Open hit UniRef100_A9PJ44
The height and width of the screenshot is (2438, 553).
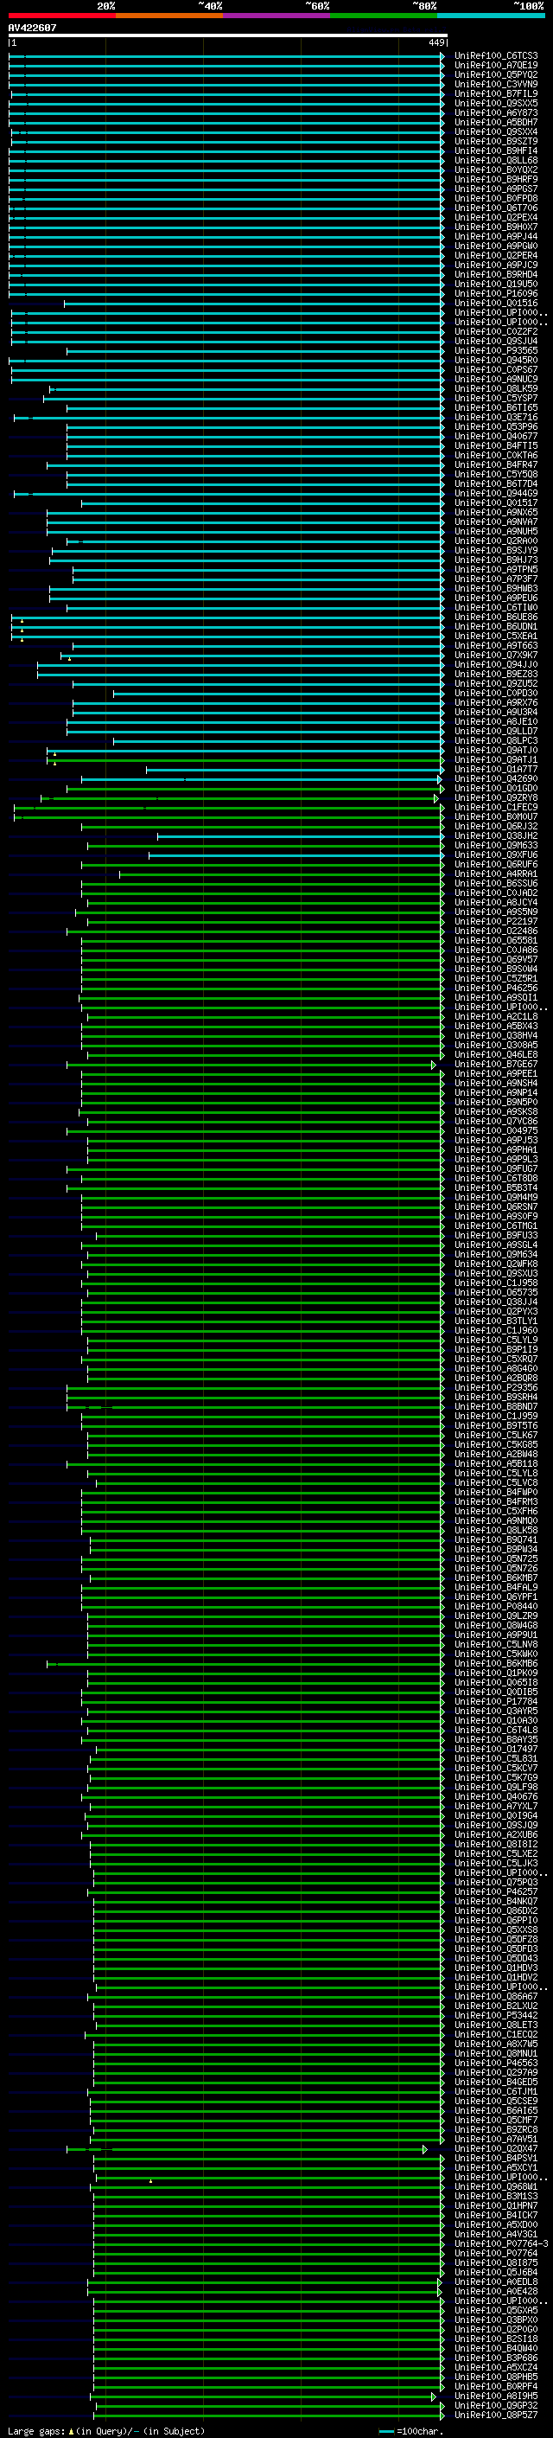495,237
